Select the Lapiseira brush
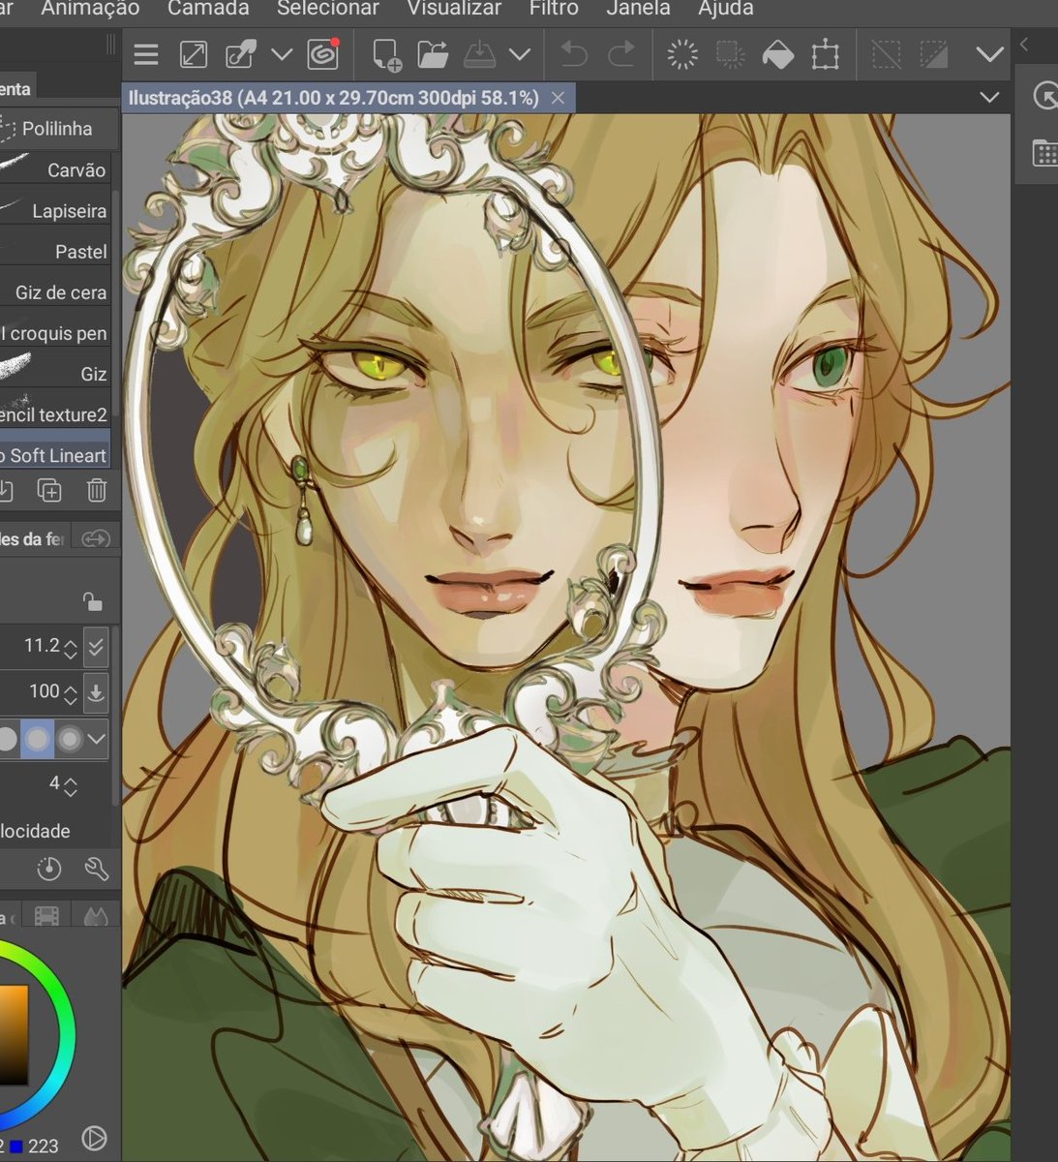This screenshot has width=1058, height=1162. (55, 210)
